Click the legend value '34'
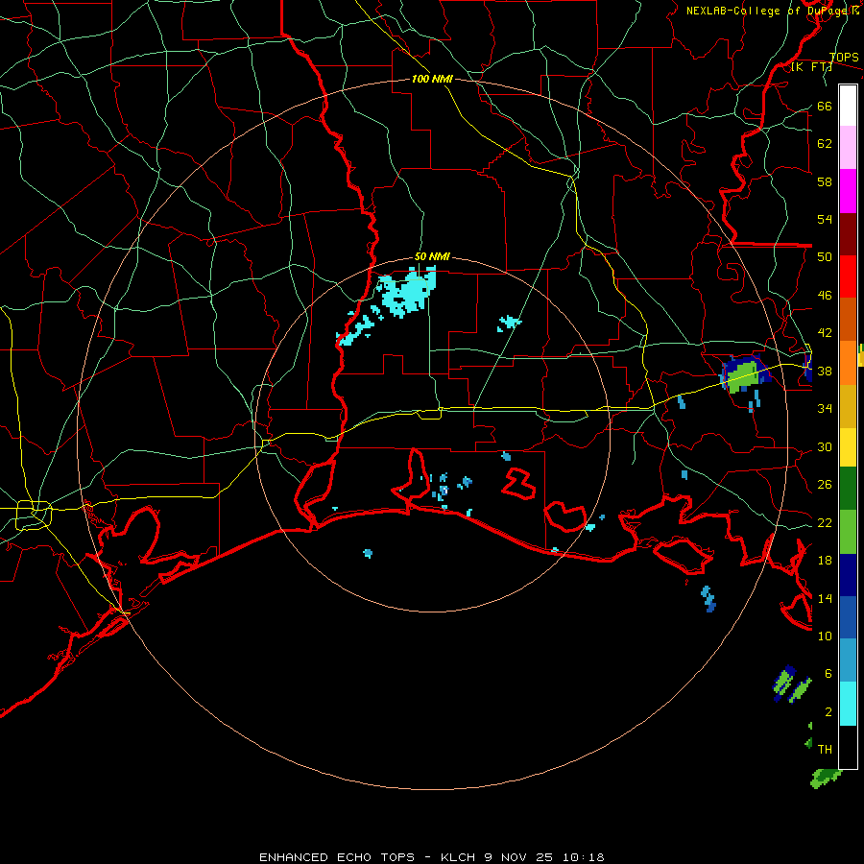The height and width of the screenshot is (864, 864). [x=825, y=408]
